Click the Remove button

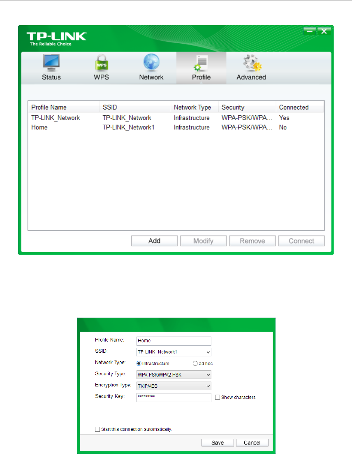252,241
